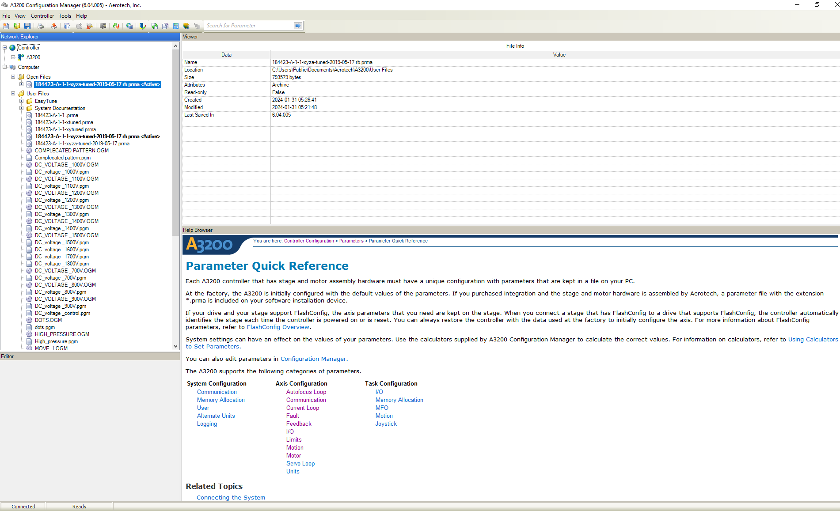Open the Configuration Manager help link
The image size is (840, 511).
coord(313,359)
